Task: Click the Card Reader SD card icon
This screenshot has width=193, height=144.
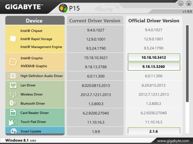Action: 13,112
